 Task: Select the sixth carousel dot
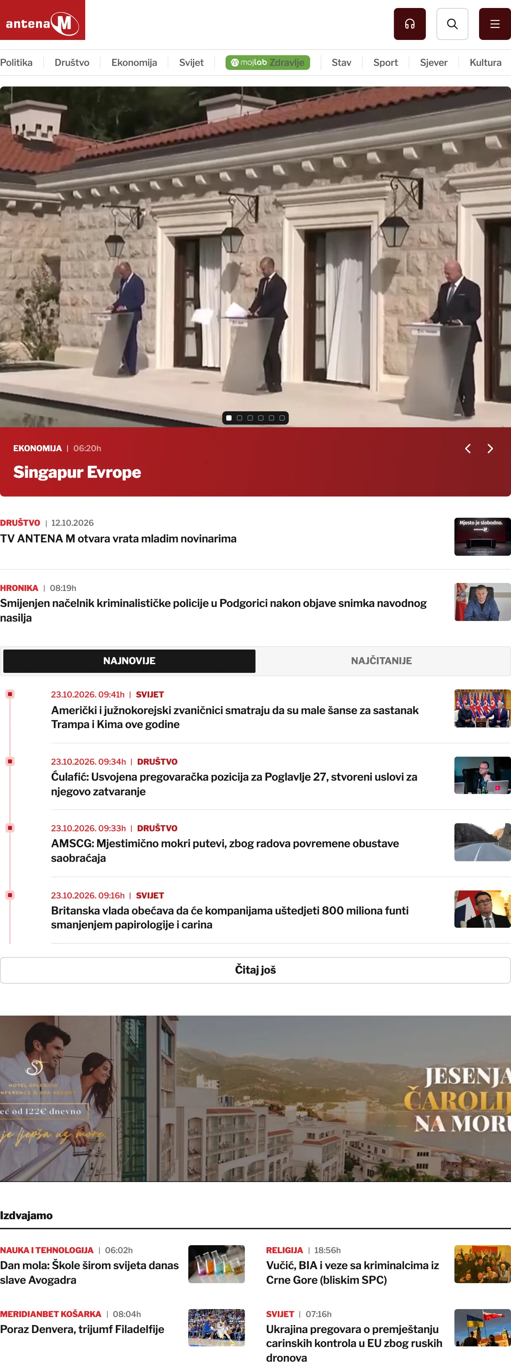pos(282,418)
